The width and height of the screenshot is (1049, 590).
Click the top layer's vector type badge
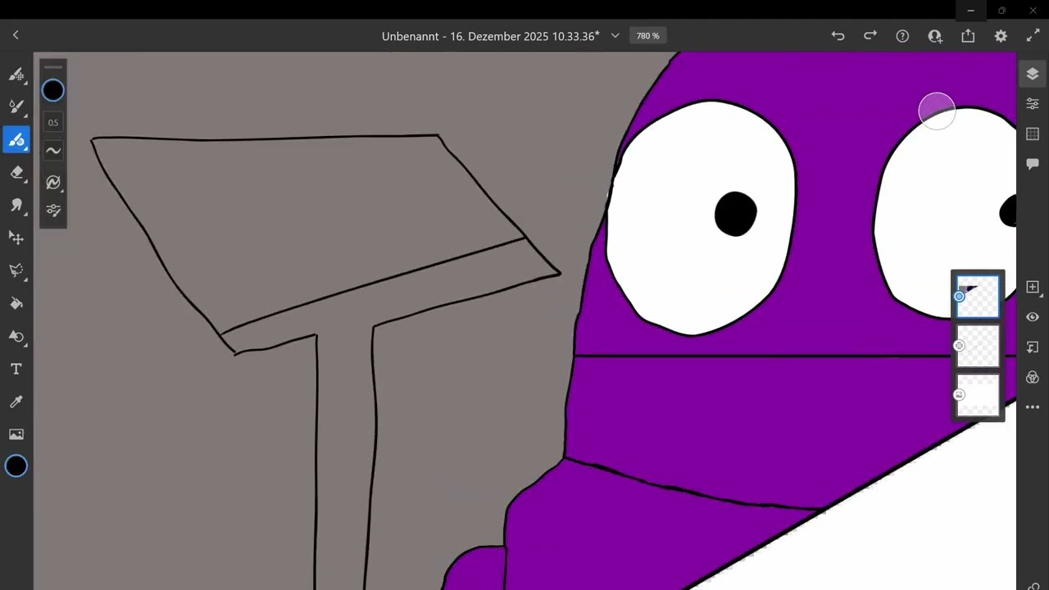[960, 297]
